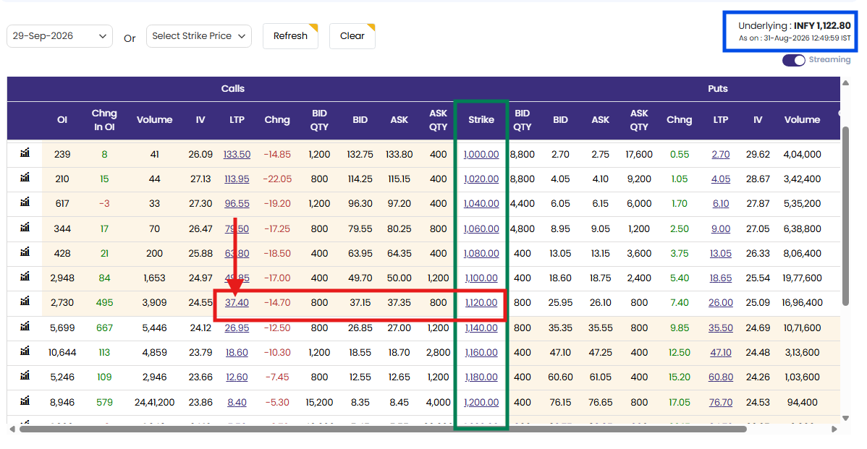Open call LTP 37.40 link
The width and height of the screenshot is (867, 449).
[x=237, y=303]
